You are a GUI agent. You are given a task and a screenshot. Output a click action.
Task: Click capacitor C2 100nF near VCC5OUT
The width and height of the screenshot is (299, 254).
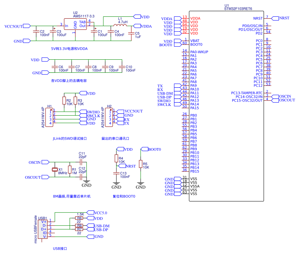coord(36,31)
